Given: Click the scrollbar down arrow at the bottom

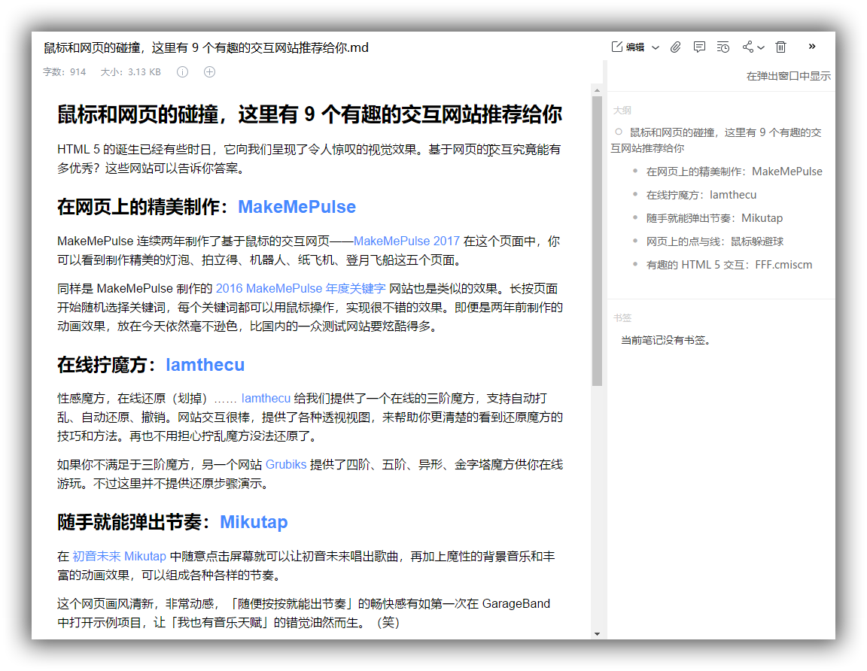Looking at the screenshot, I should point(597,633).
